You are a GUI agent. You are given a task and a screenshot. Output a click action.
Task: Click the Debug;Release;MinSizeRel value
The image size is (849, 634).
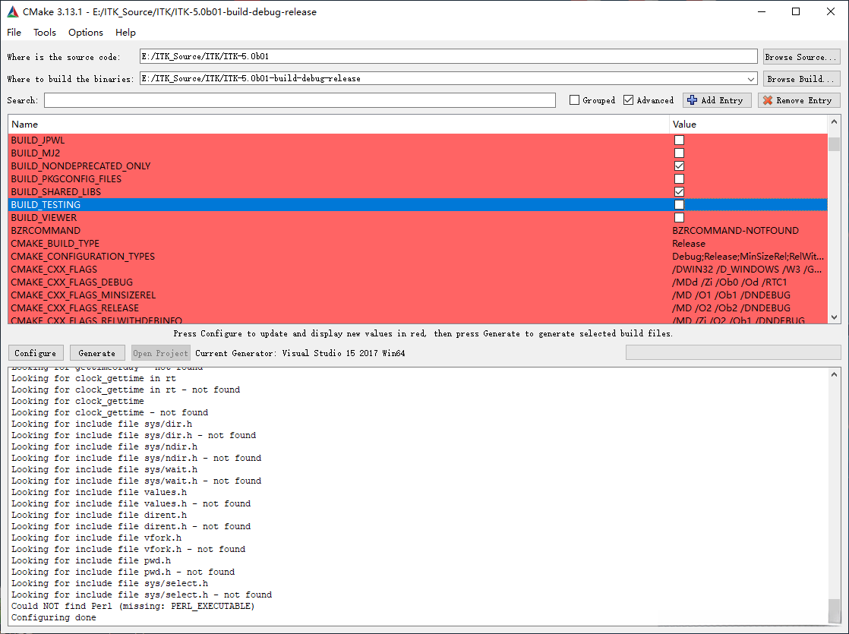[748, 257]
